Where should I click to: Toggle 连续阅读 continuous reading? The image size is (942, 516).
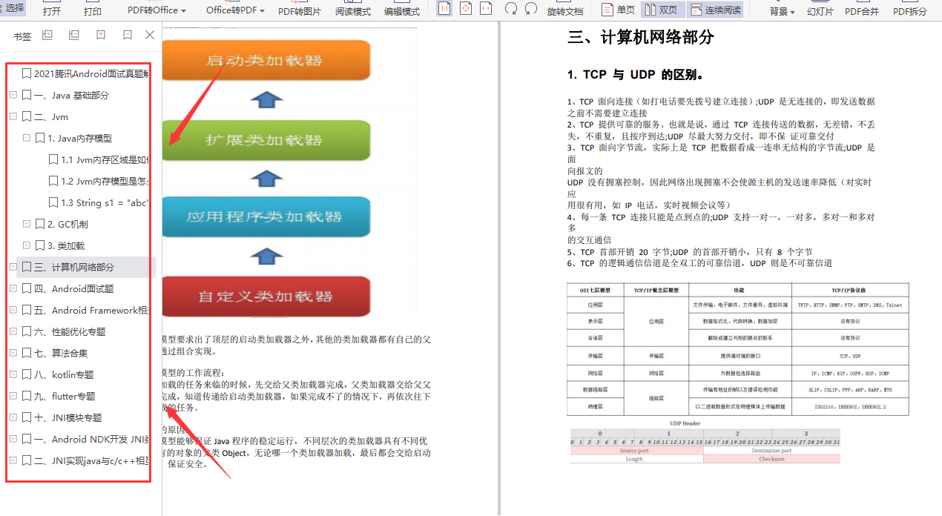tap(715, 10)
